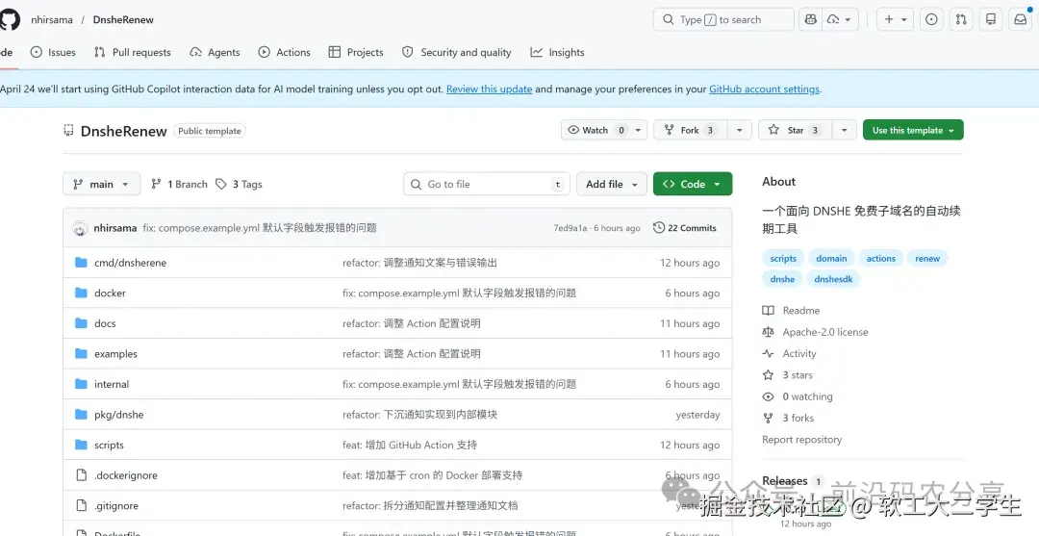Expand the Star lists dropdown arrow
The width and height of the screenshot is (1039, 536).
point(844,131)
